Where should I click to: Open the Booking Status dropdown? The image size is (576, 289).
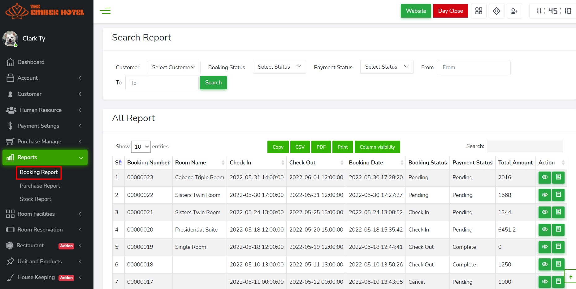tap(279, 67)
